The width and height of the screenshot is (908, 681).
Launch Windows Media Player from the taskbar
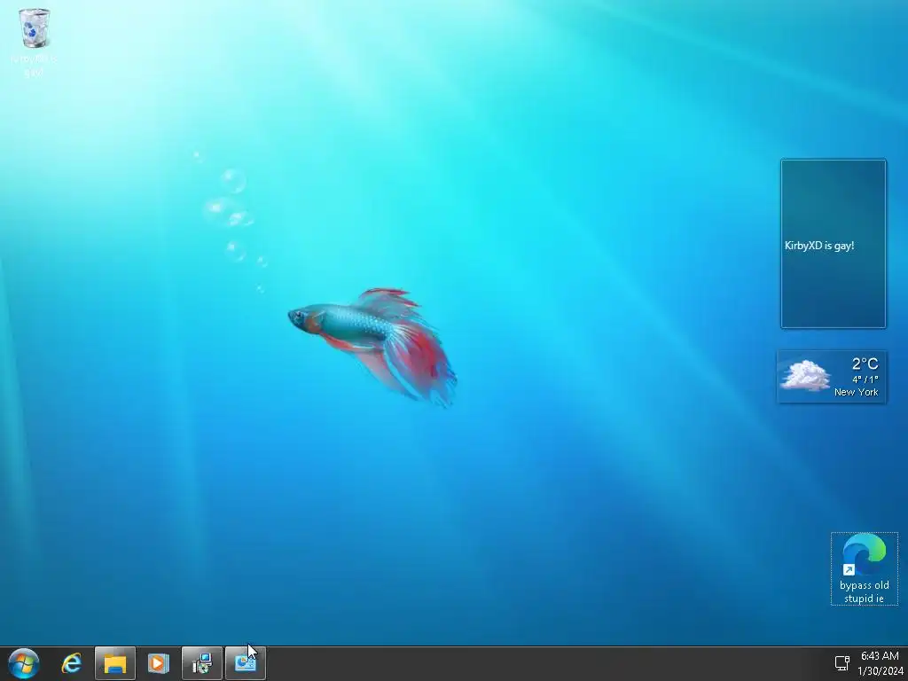[x=158, y=663]
